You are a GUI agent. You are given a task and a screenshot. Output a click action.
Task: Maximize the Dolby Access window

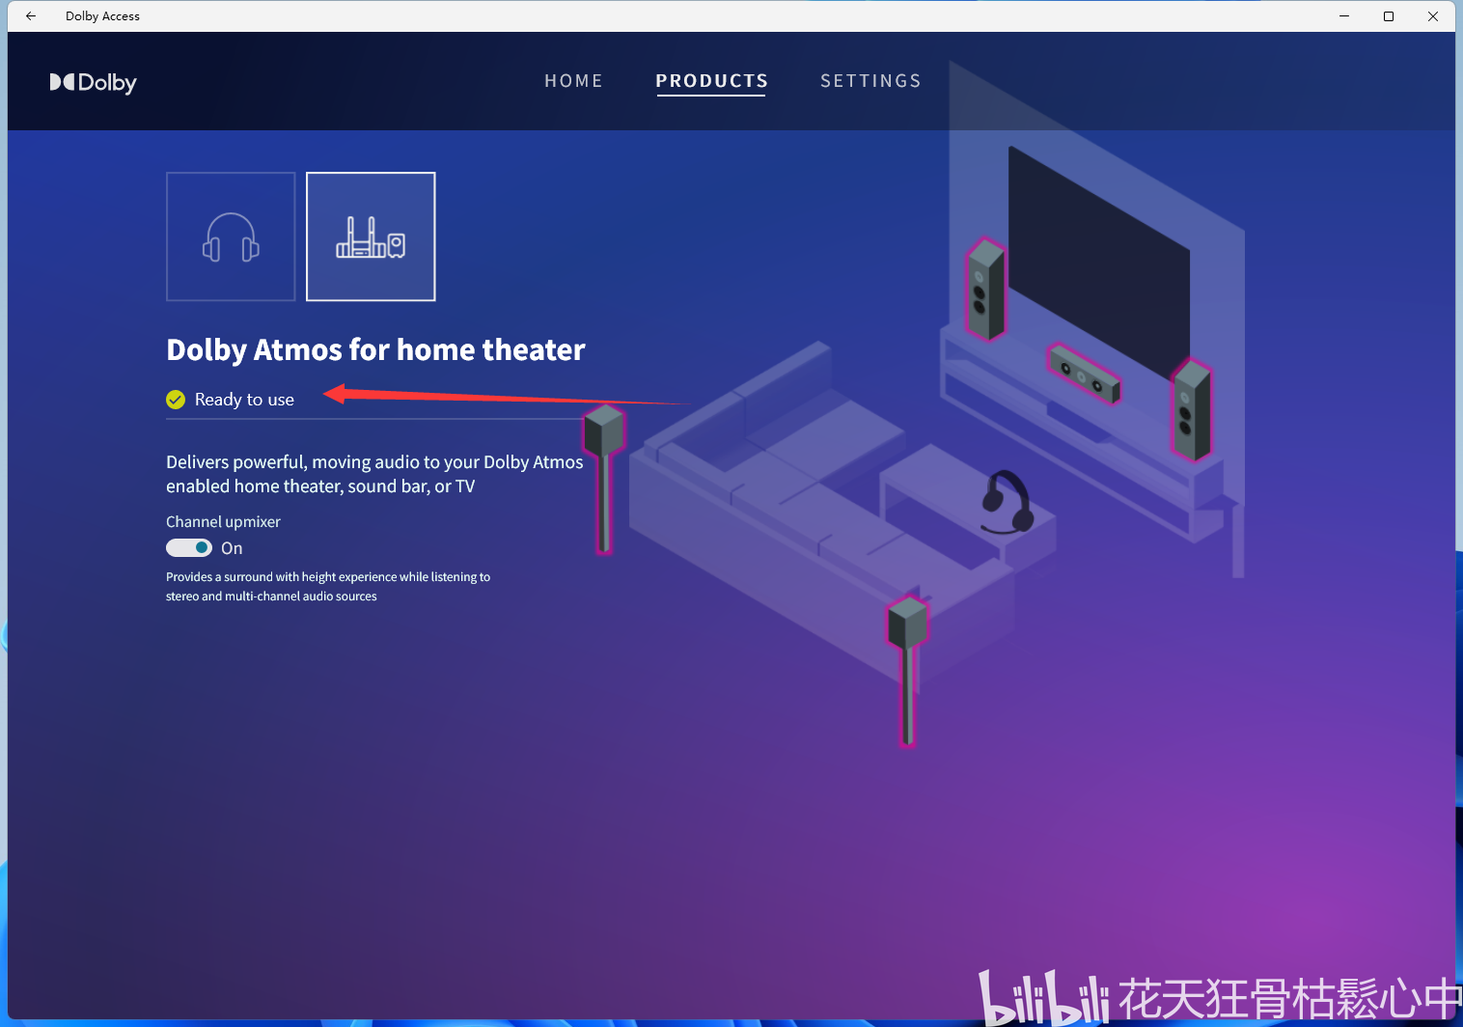pyautogui.click(x=1389, y=16)
